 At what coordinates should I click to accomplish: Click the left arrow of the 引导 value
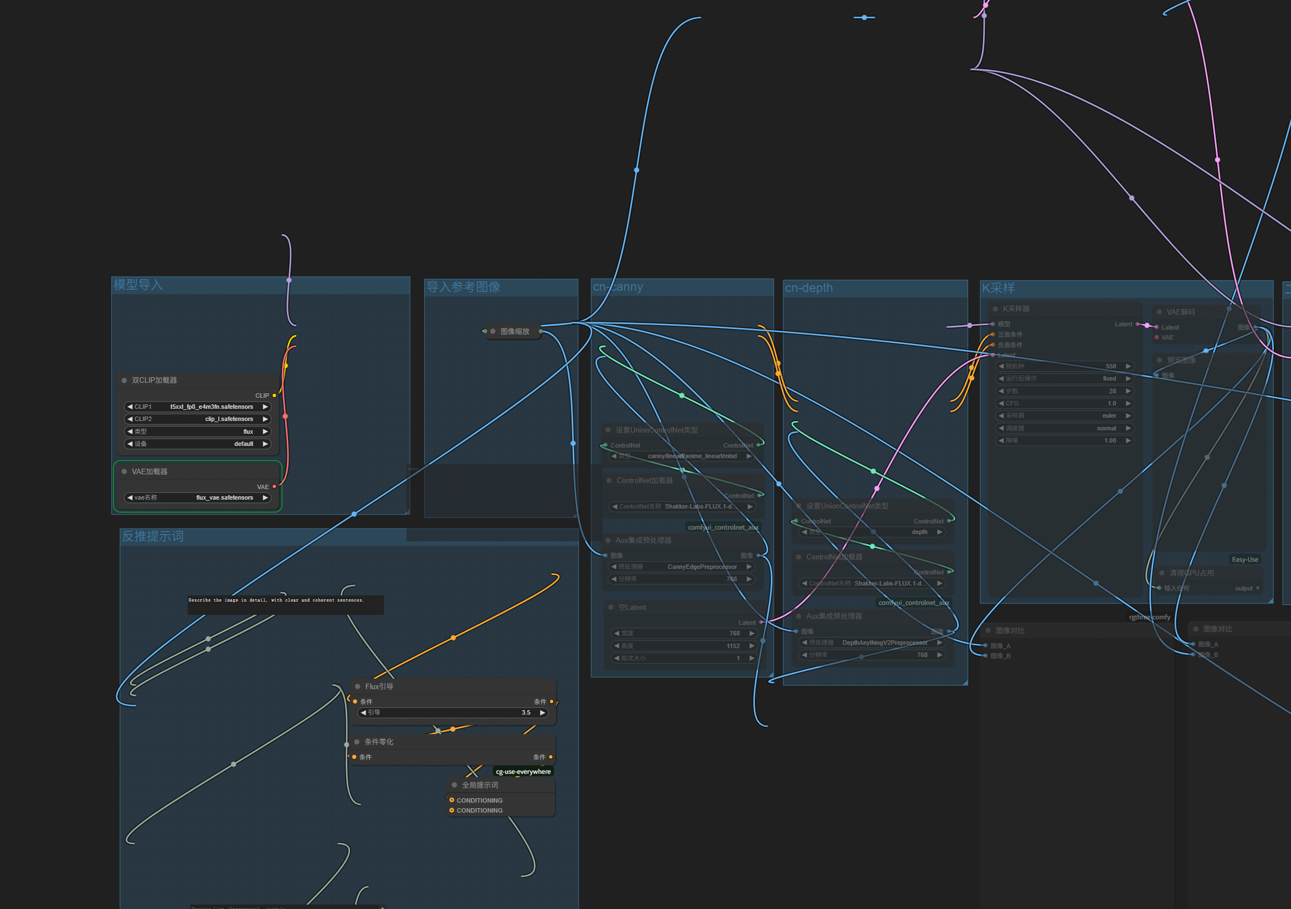click(x=363, y=713)
